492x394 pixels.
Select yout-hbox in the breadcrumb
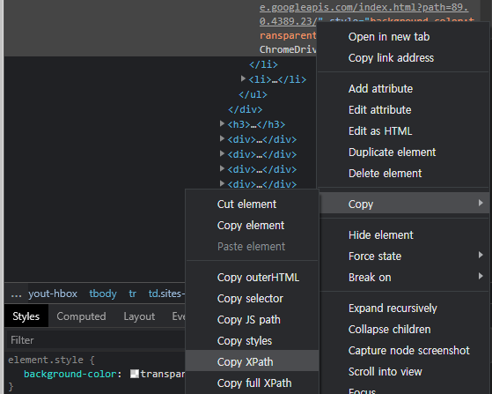point(53,294)
